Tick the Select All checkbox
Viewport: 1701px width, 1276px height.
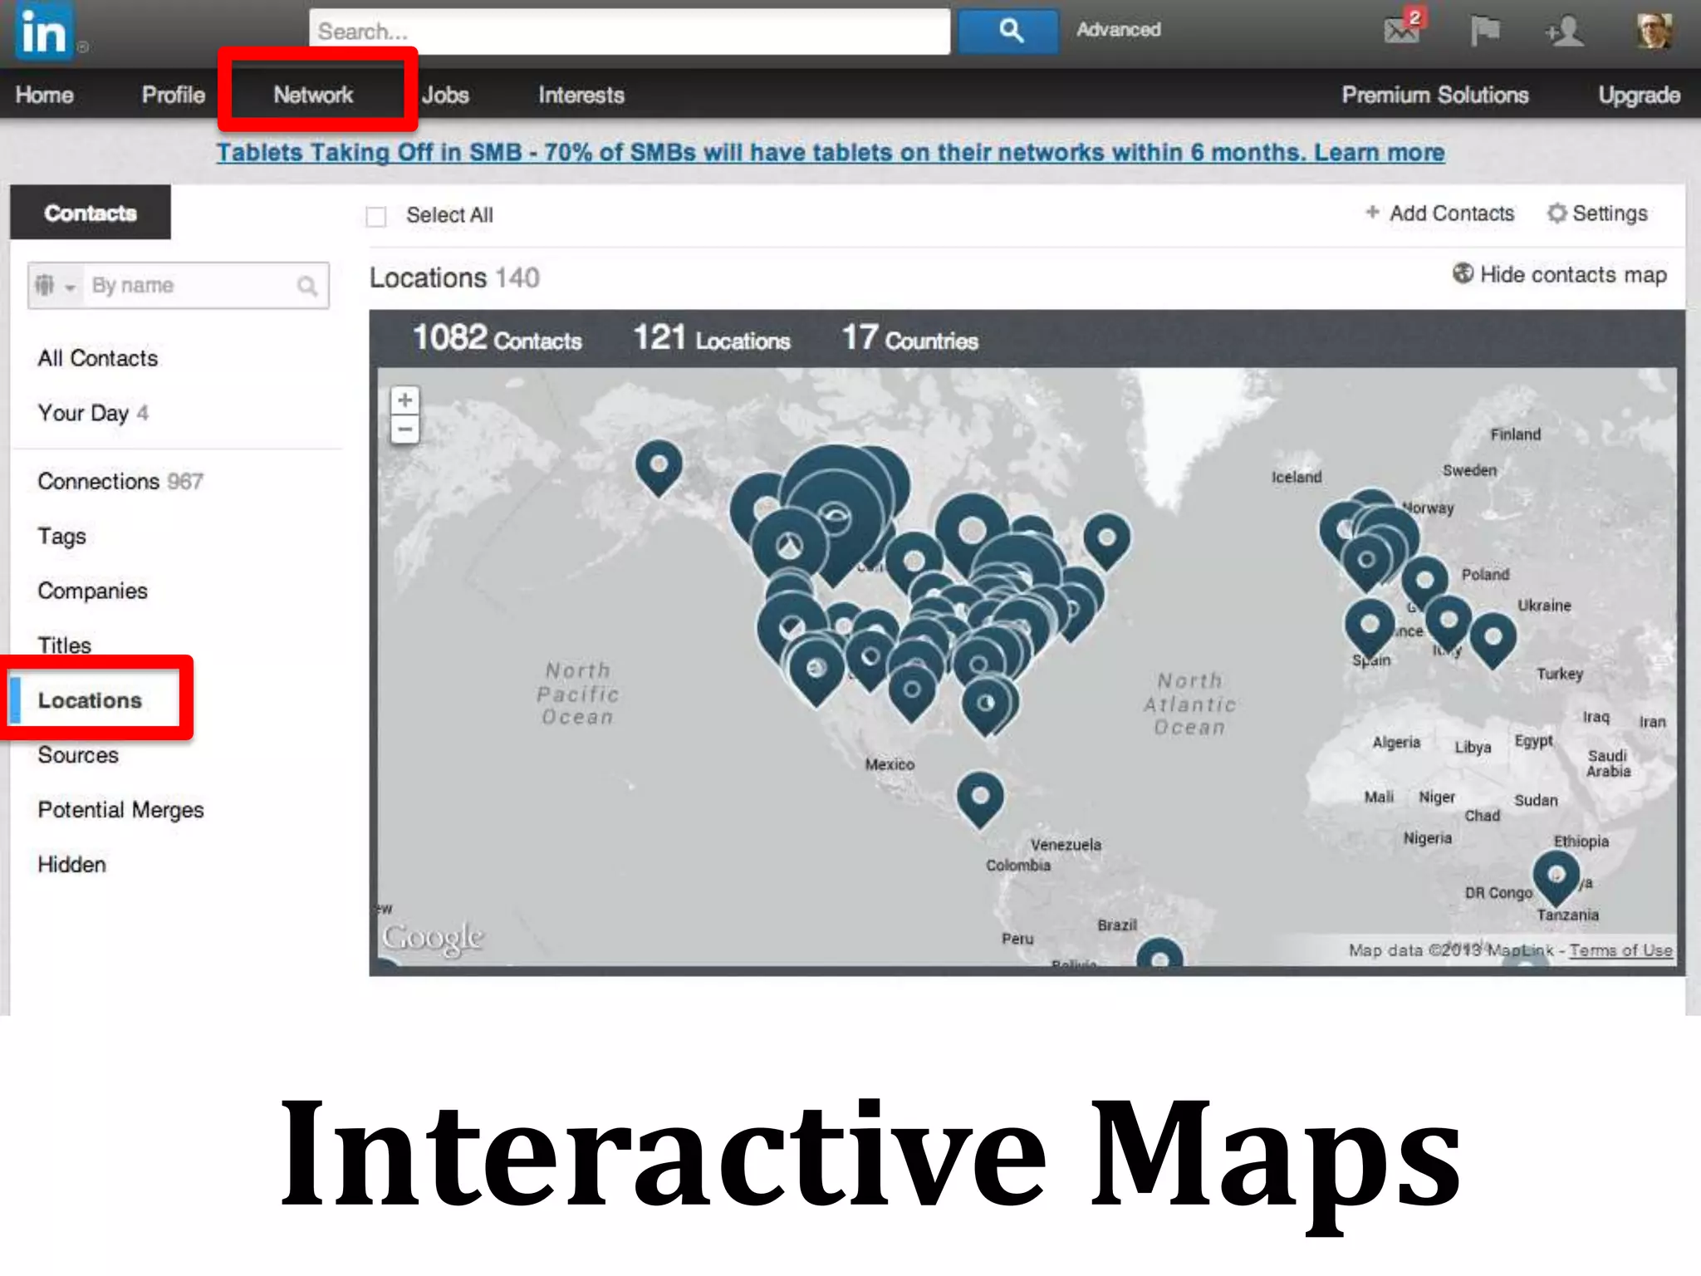(376, 217)
